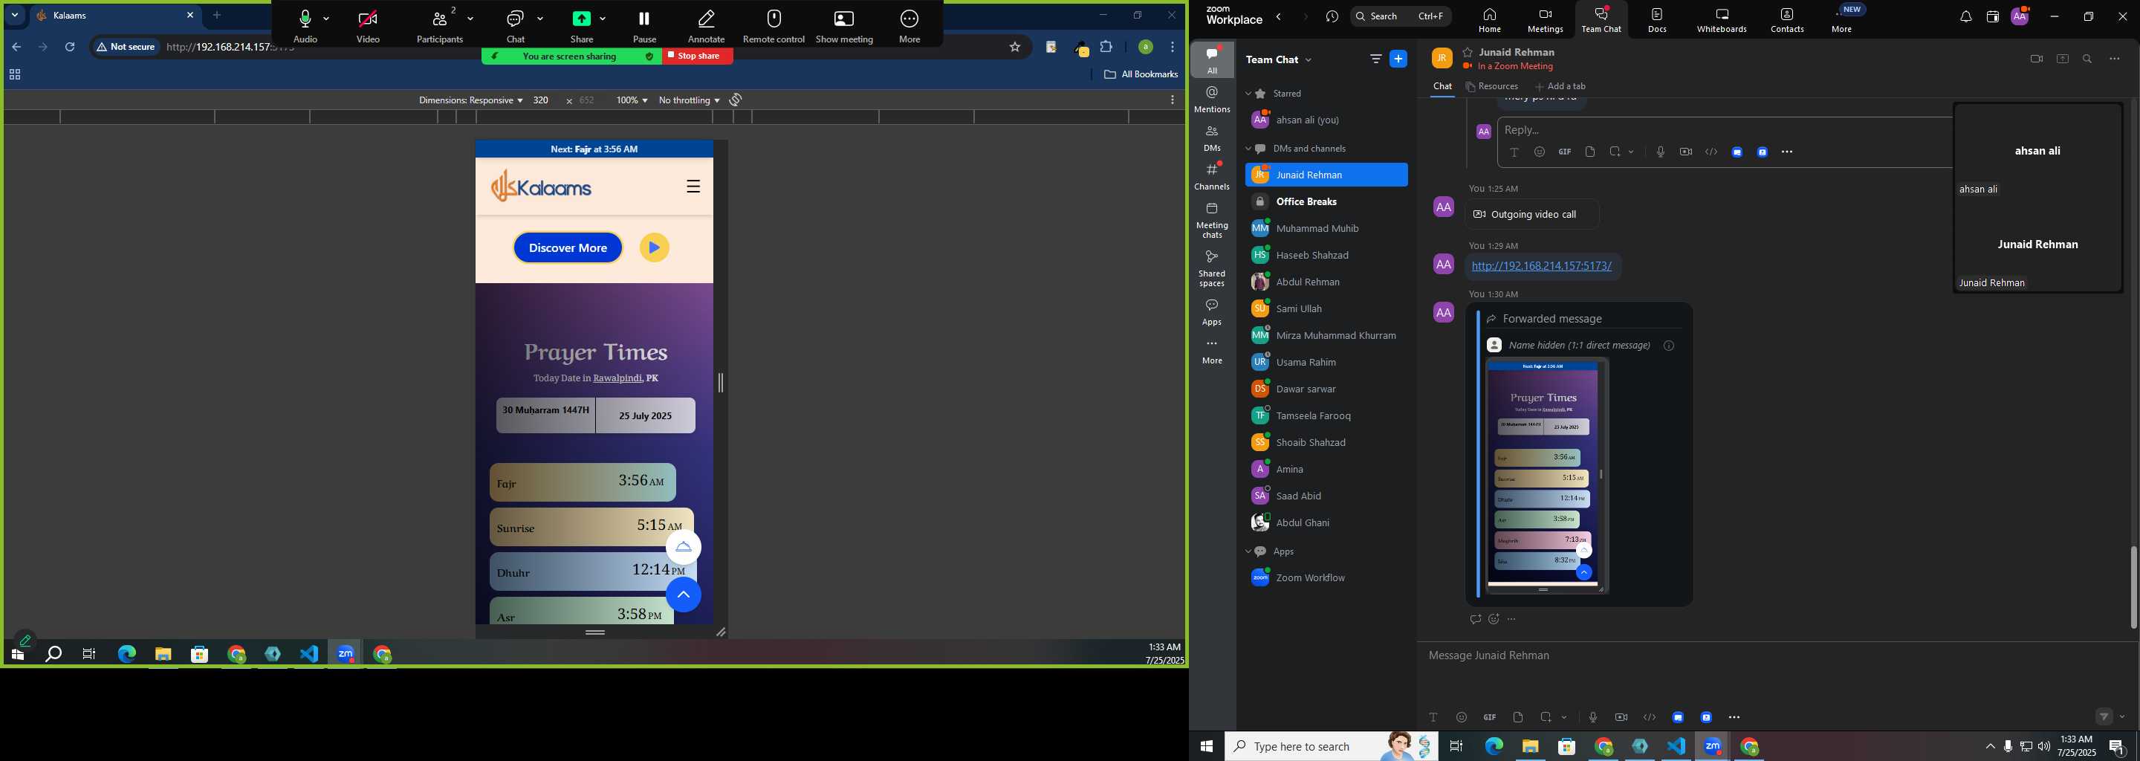Open the Chrome Extensions puzzle icon

click(1106, 48)
